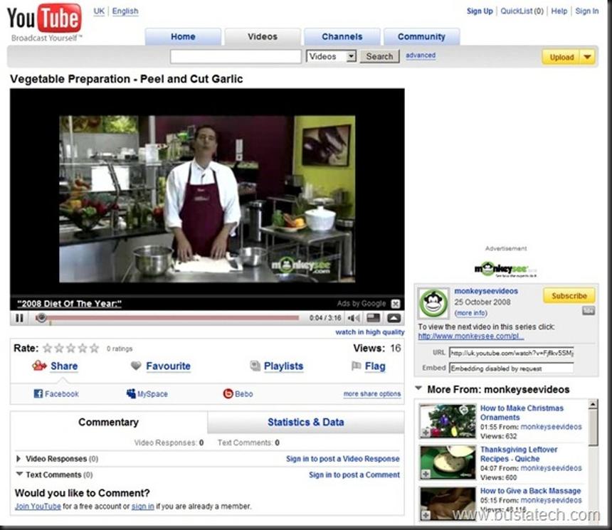Rate the video five stars
The image size is (612, 530).
click(95, 348)
